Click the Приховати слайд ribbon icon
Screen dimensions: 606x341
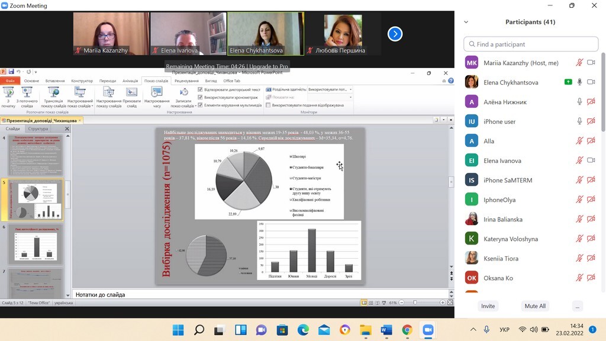click(x=131, y=92)
